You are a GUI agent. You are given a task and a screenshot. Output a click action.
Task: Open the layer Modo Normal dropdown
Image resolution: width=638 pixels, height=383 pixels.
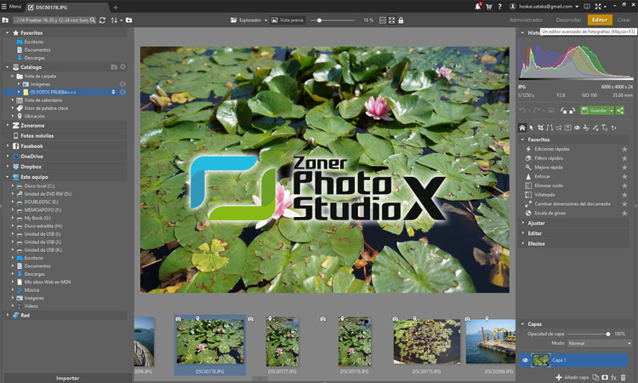[x=600, y=343]
